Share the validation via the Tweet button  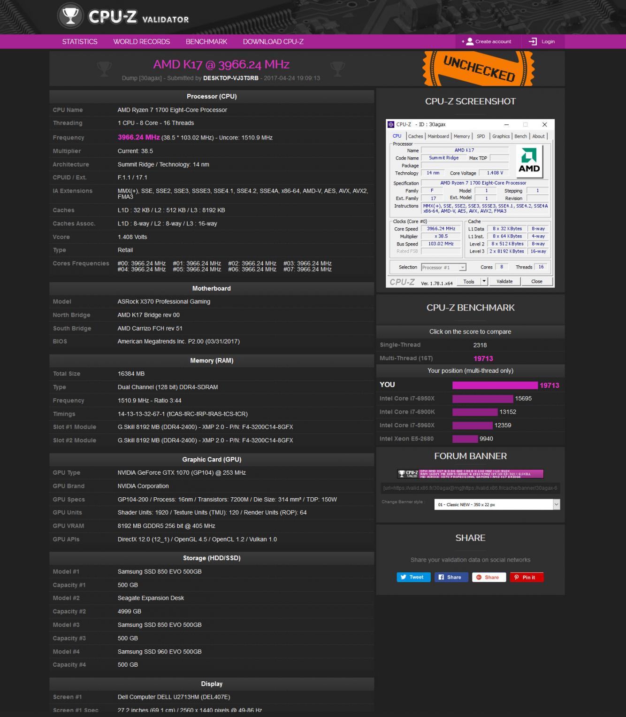tap(413, 577)
